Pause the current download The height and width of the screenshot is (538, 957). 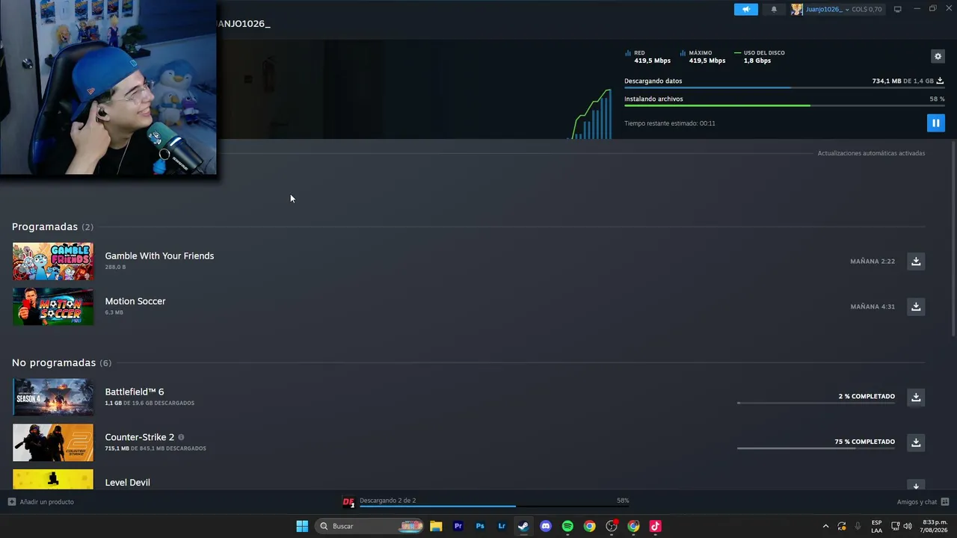tap(935, 123)
